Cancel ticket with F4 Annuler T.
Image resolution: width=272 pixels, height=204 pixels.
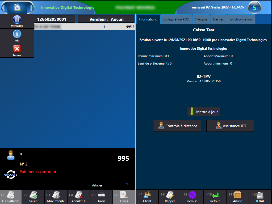coord(78,197)
